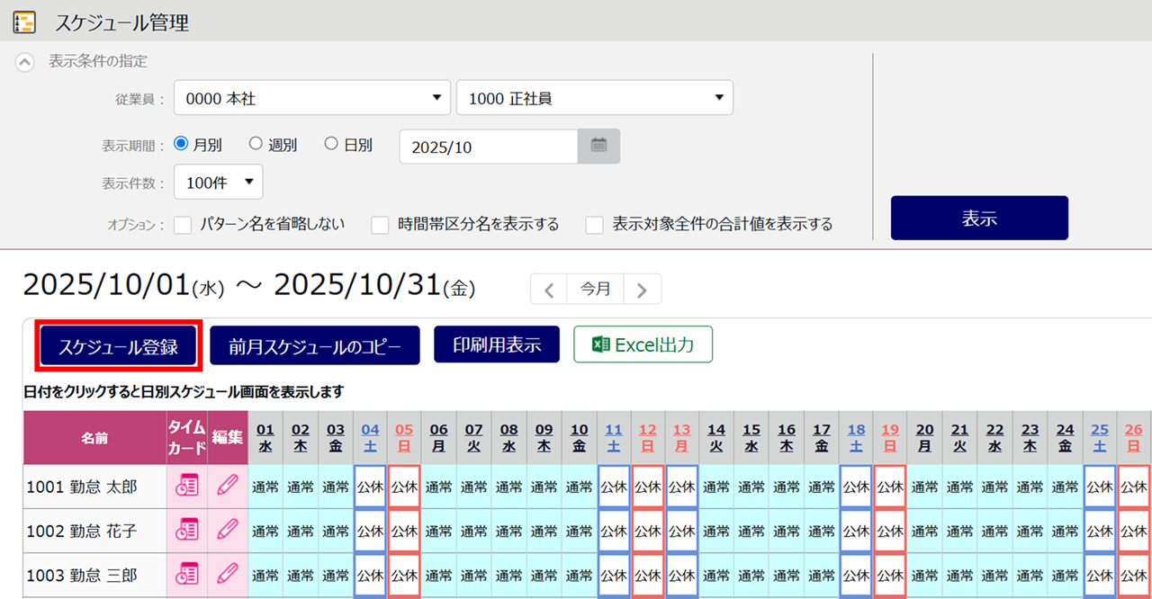Go to next month arrow
Viewport: 1152px width, 599px height.
pos(642,290)
